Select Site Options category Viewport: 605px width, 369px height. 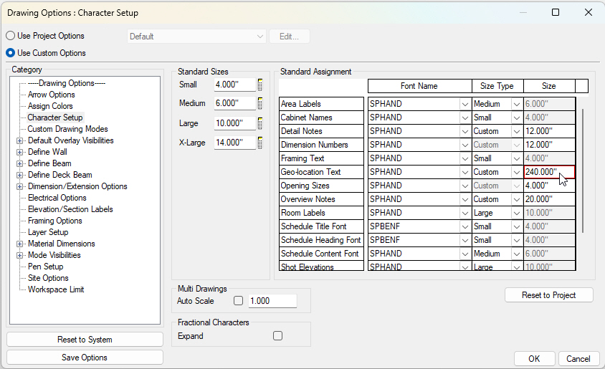tap(48, 278)
